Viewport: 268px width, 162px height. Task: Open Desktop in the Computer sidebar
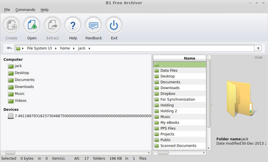pos(22,73)
